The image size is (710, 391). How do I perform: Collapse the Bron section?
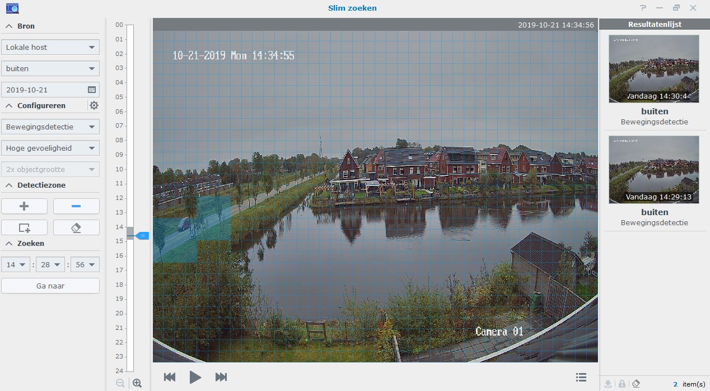(x=8, y=26)
